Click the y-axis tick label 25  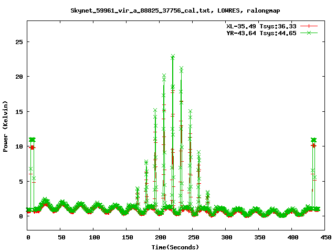pos(19,42)
